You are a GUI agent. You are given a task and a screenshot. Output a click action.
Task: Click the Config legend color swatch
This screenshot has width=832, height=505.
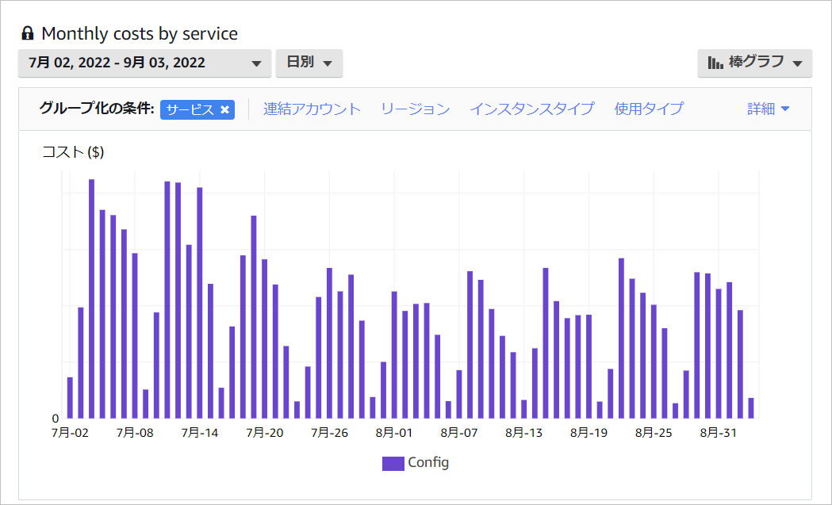pos(393,463)
